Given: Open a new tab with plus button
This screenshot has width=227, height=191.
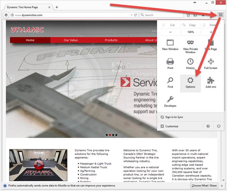Looking at the screenshot, I should (x=57, y=7).
